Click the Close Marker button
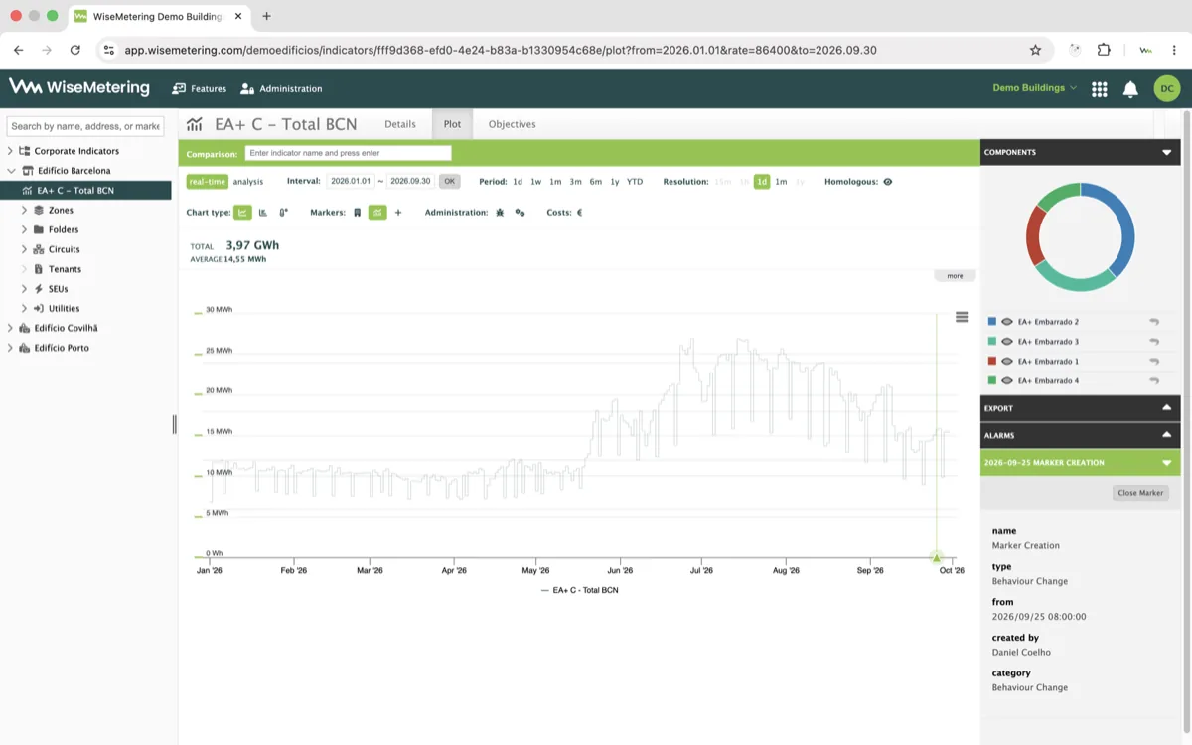Image resolution: width=1192 pixels, height=745 pixels. 1140,493
